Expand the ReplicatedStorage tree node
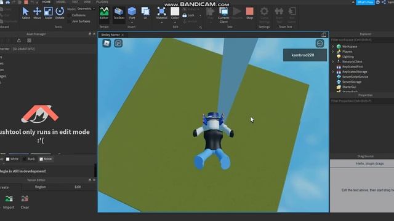394x221 pixels. pyautogui.click(x=333, y=72)
